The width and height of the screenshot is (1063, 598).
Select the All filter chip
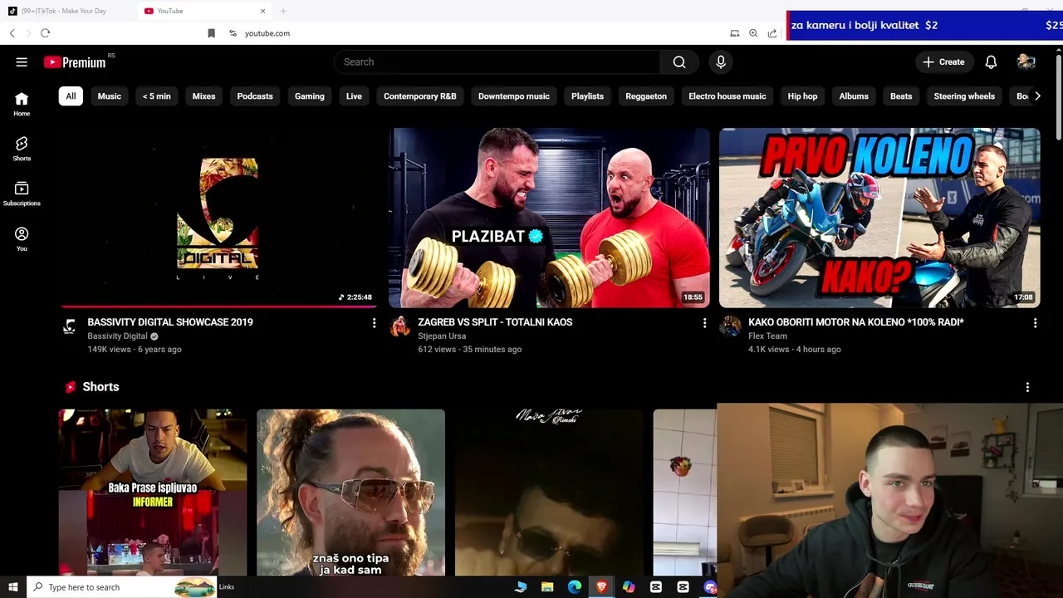tap(71, 96)
